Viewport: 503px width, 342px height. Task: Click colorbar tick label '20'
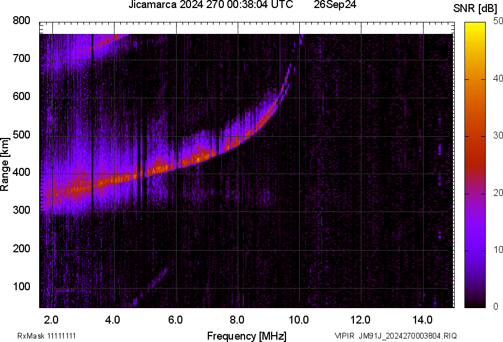(x=498, y=193)
